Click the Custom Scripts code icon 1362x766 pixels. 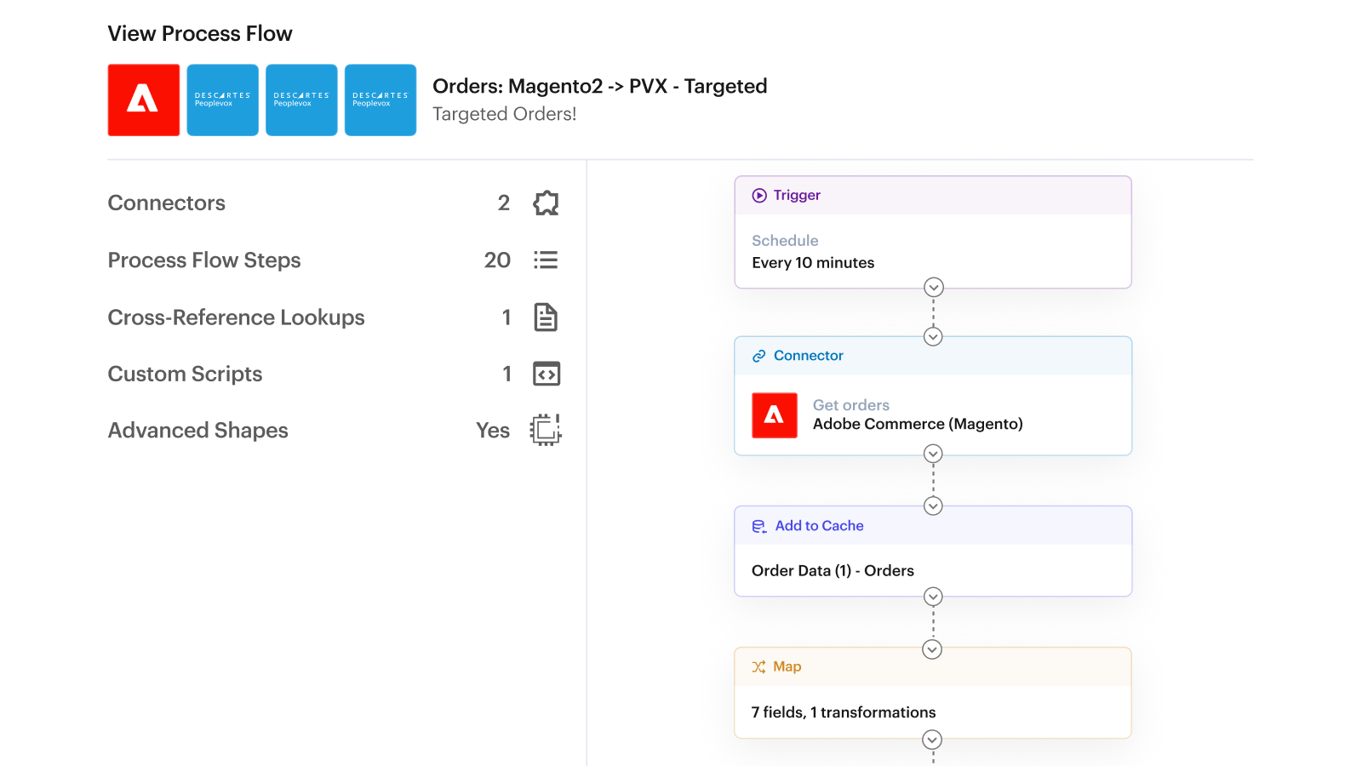click(x=546, y=374)
